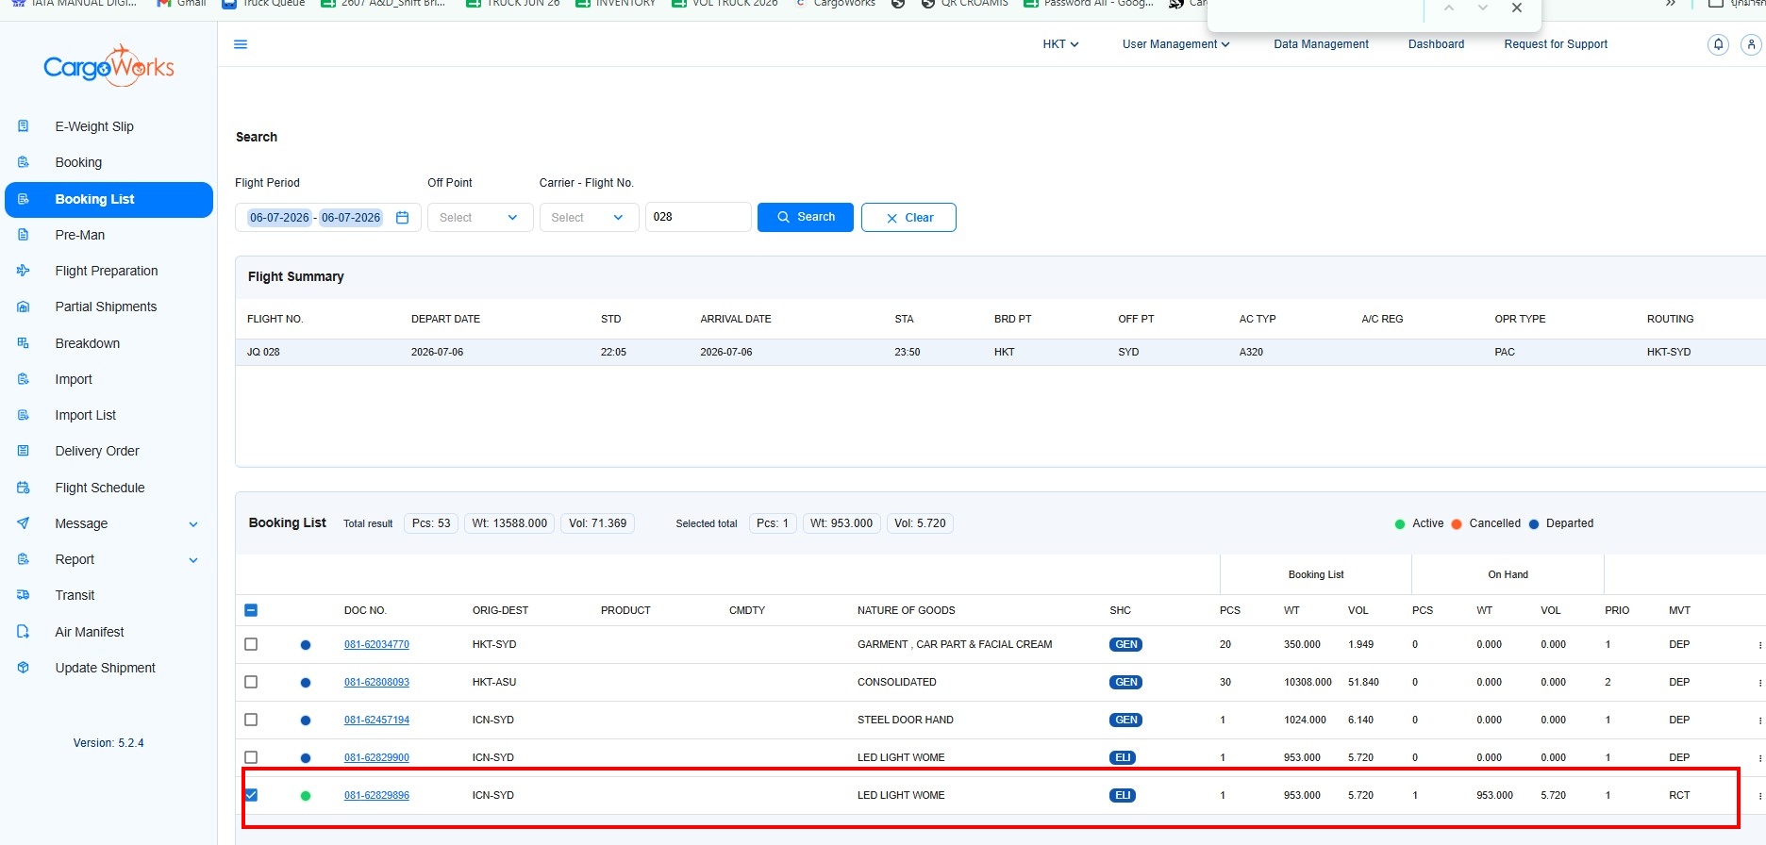Go to the Dashboard menu item
This screenshot has height=845, width=1766.
click(x=1436, y=44)
